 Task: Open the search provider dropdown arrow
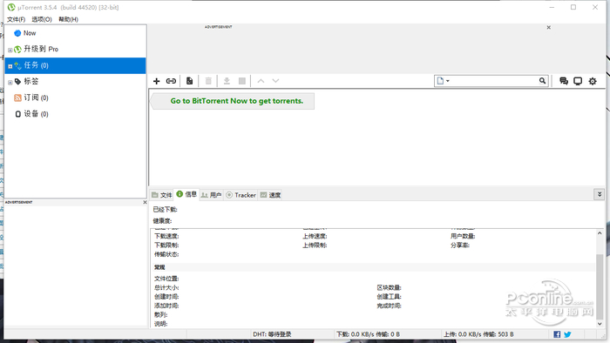point(448,81)
